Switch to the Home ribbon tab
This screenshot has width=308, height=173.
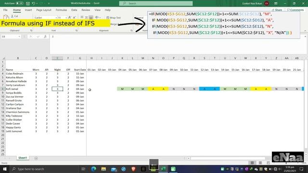tap(17, 10)
